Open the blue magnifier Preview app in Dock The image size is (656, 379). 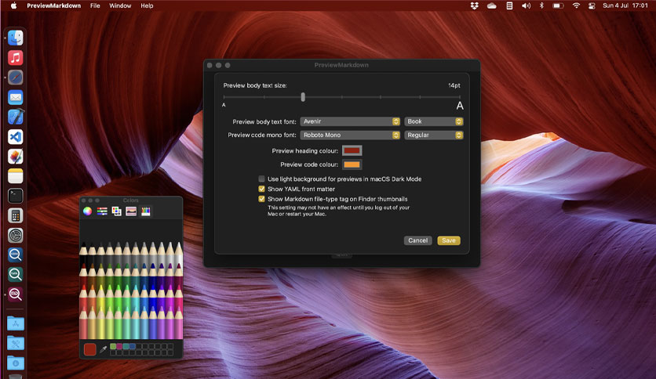click(16, 254)
